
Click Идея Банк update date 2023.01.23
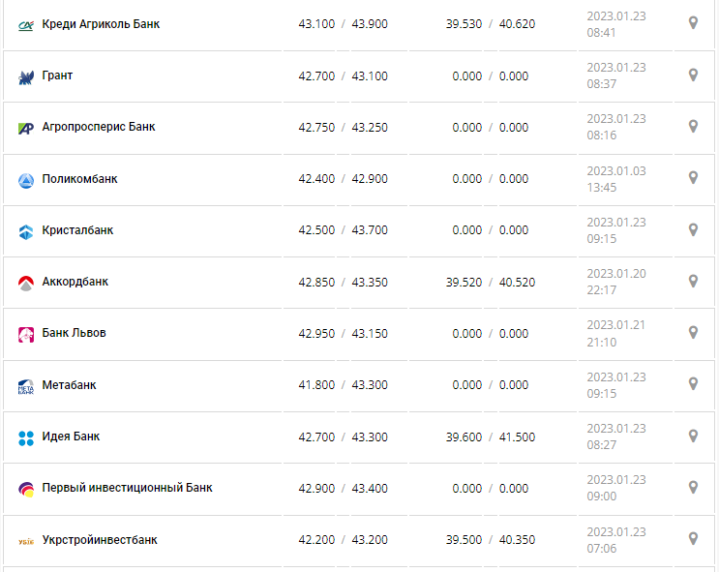pyautogui.click(x=616, y=429)
